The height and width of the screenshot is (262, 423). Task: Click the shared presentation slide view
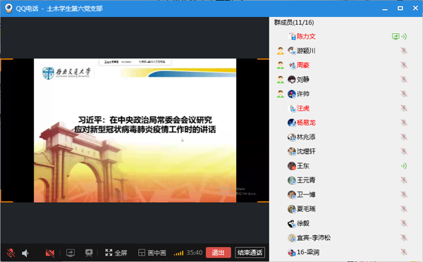(x=135, y=130)
